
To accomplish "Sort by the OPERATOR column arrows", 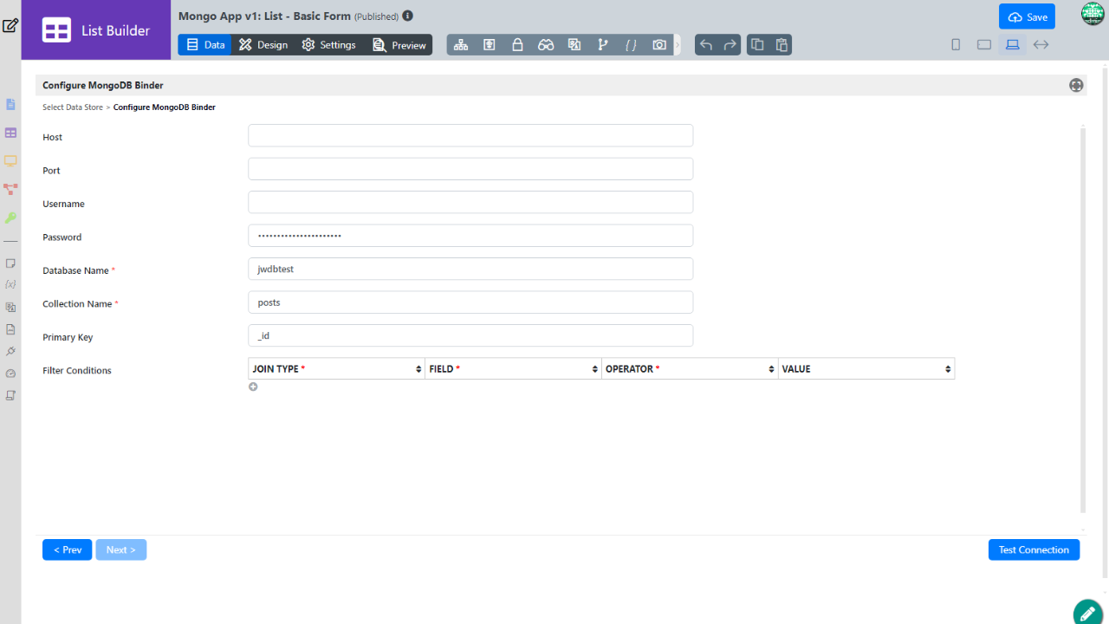I will coord(771,369).
